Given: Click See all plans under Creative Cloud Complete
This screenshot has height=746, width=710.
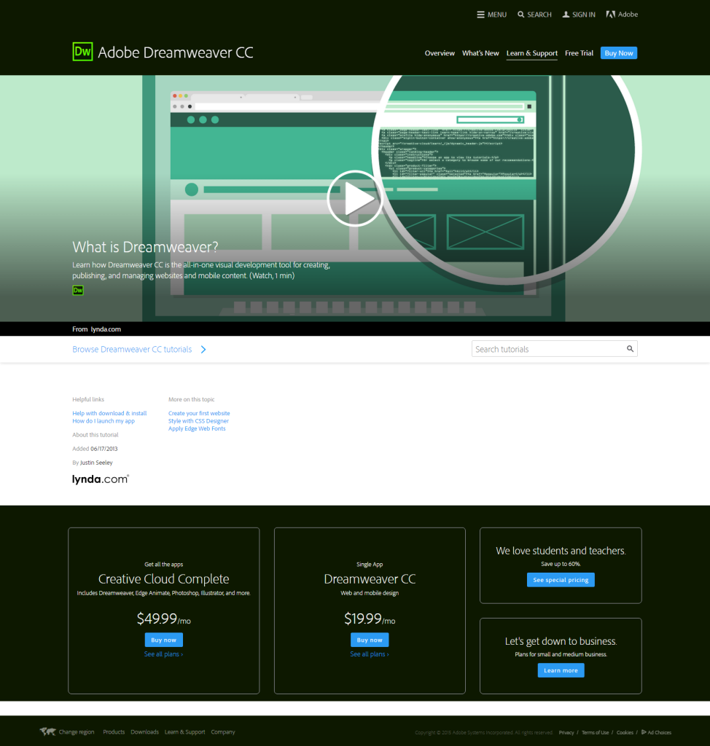Looking at the screenshot, I should 164,654.
